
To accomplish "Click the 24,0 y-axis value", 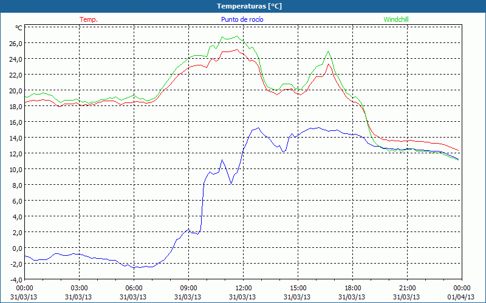I will tap(15, 59).
